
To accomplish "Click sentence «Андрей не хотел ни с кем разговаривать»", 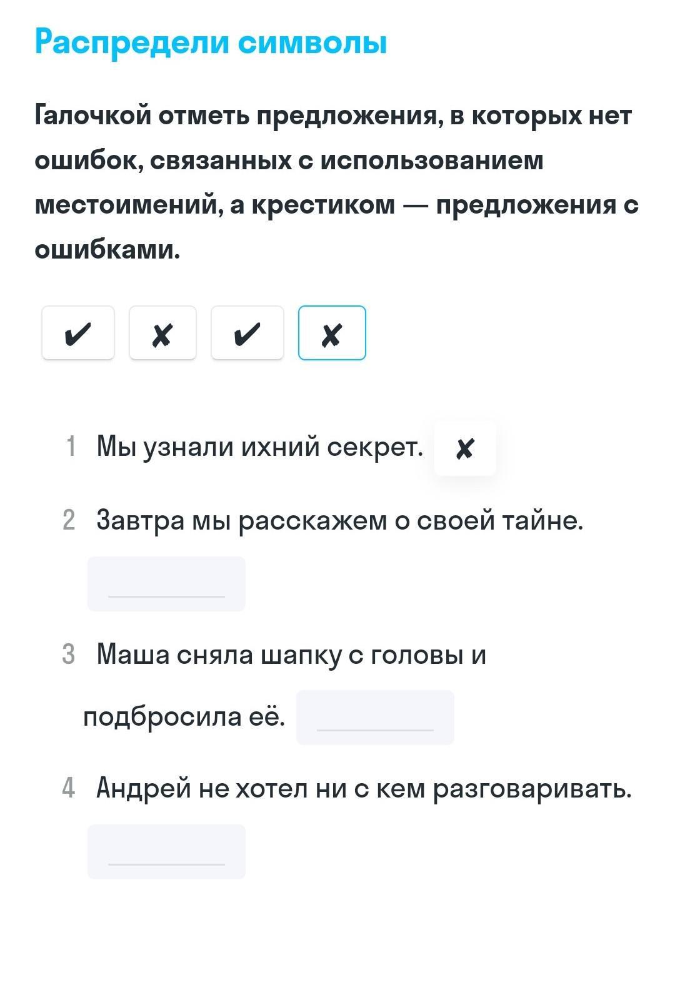I will [364, 789].
